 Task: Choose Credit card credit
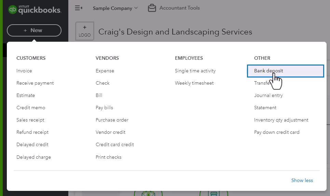click(115, 144)
